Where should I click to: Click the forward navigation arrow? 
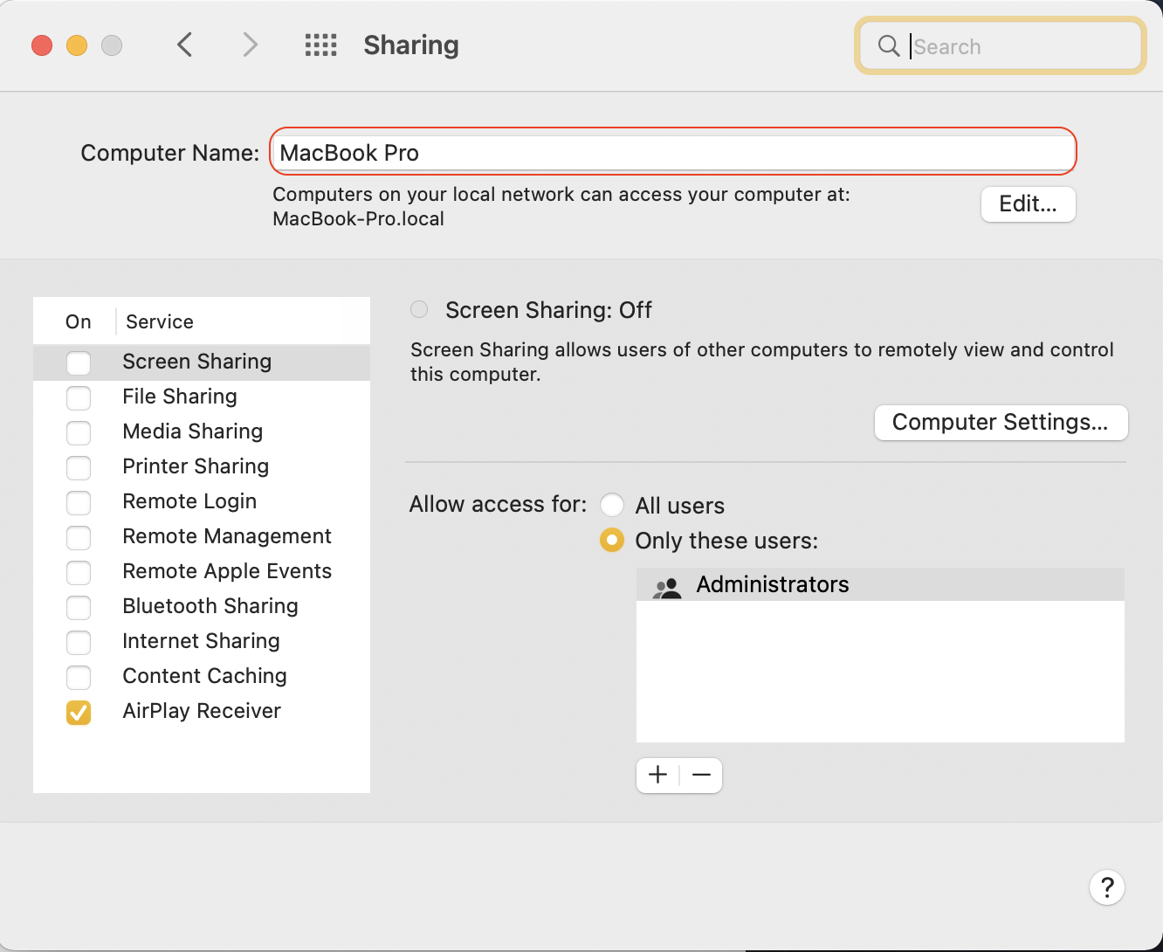250,45
